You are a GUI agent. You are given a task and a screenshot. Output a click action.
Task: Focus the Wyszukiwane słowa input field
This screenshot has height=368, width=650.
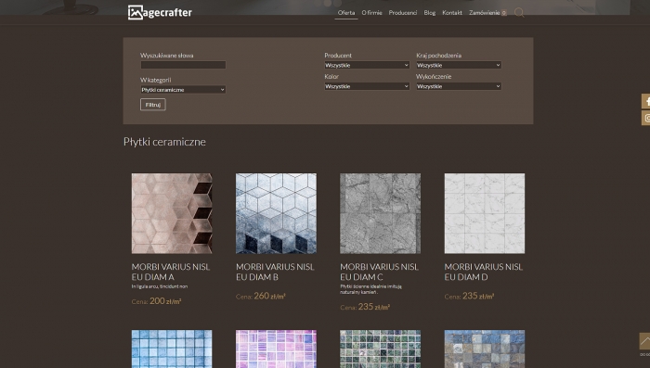click(x=183, y=65)
